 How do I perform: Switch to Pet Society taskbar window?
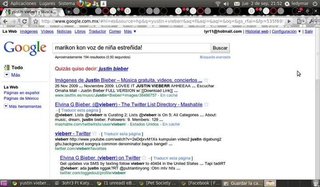point(159,183)
